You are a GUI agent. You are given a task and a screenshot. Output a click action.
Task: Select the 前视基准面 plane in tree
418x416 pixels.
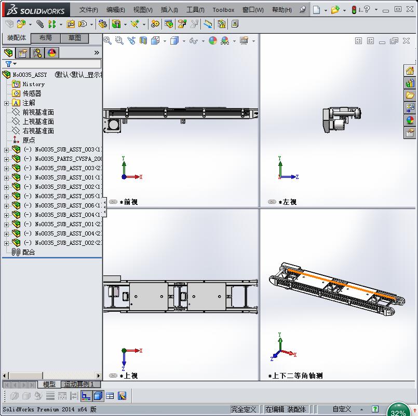point(38,113)
